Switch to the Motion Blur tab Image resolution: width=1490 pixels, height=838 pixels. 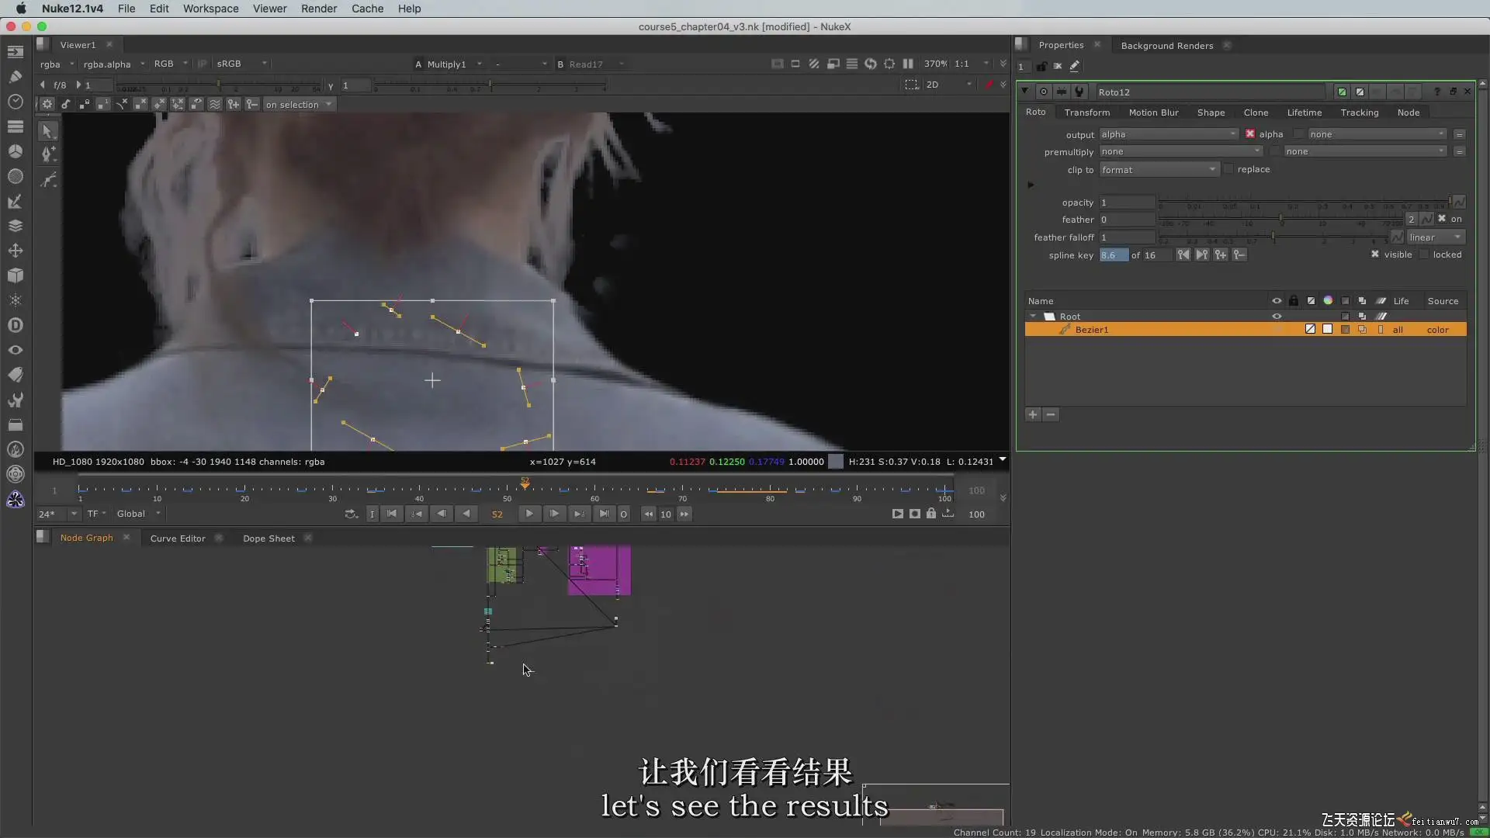1153,113
